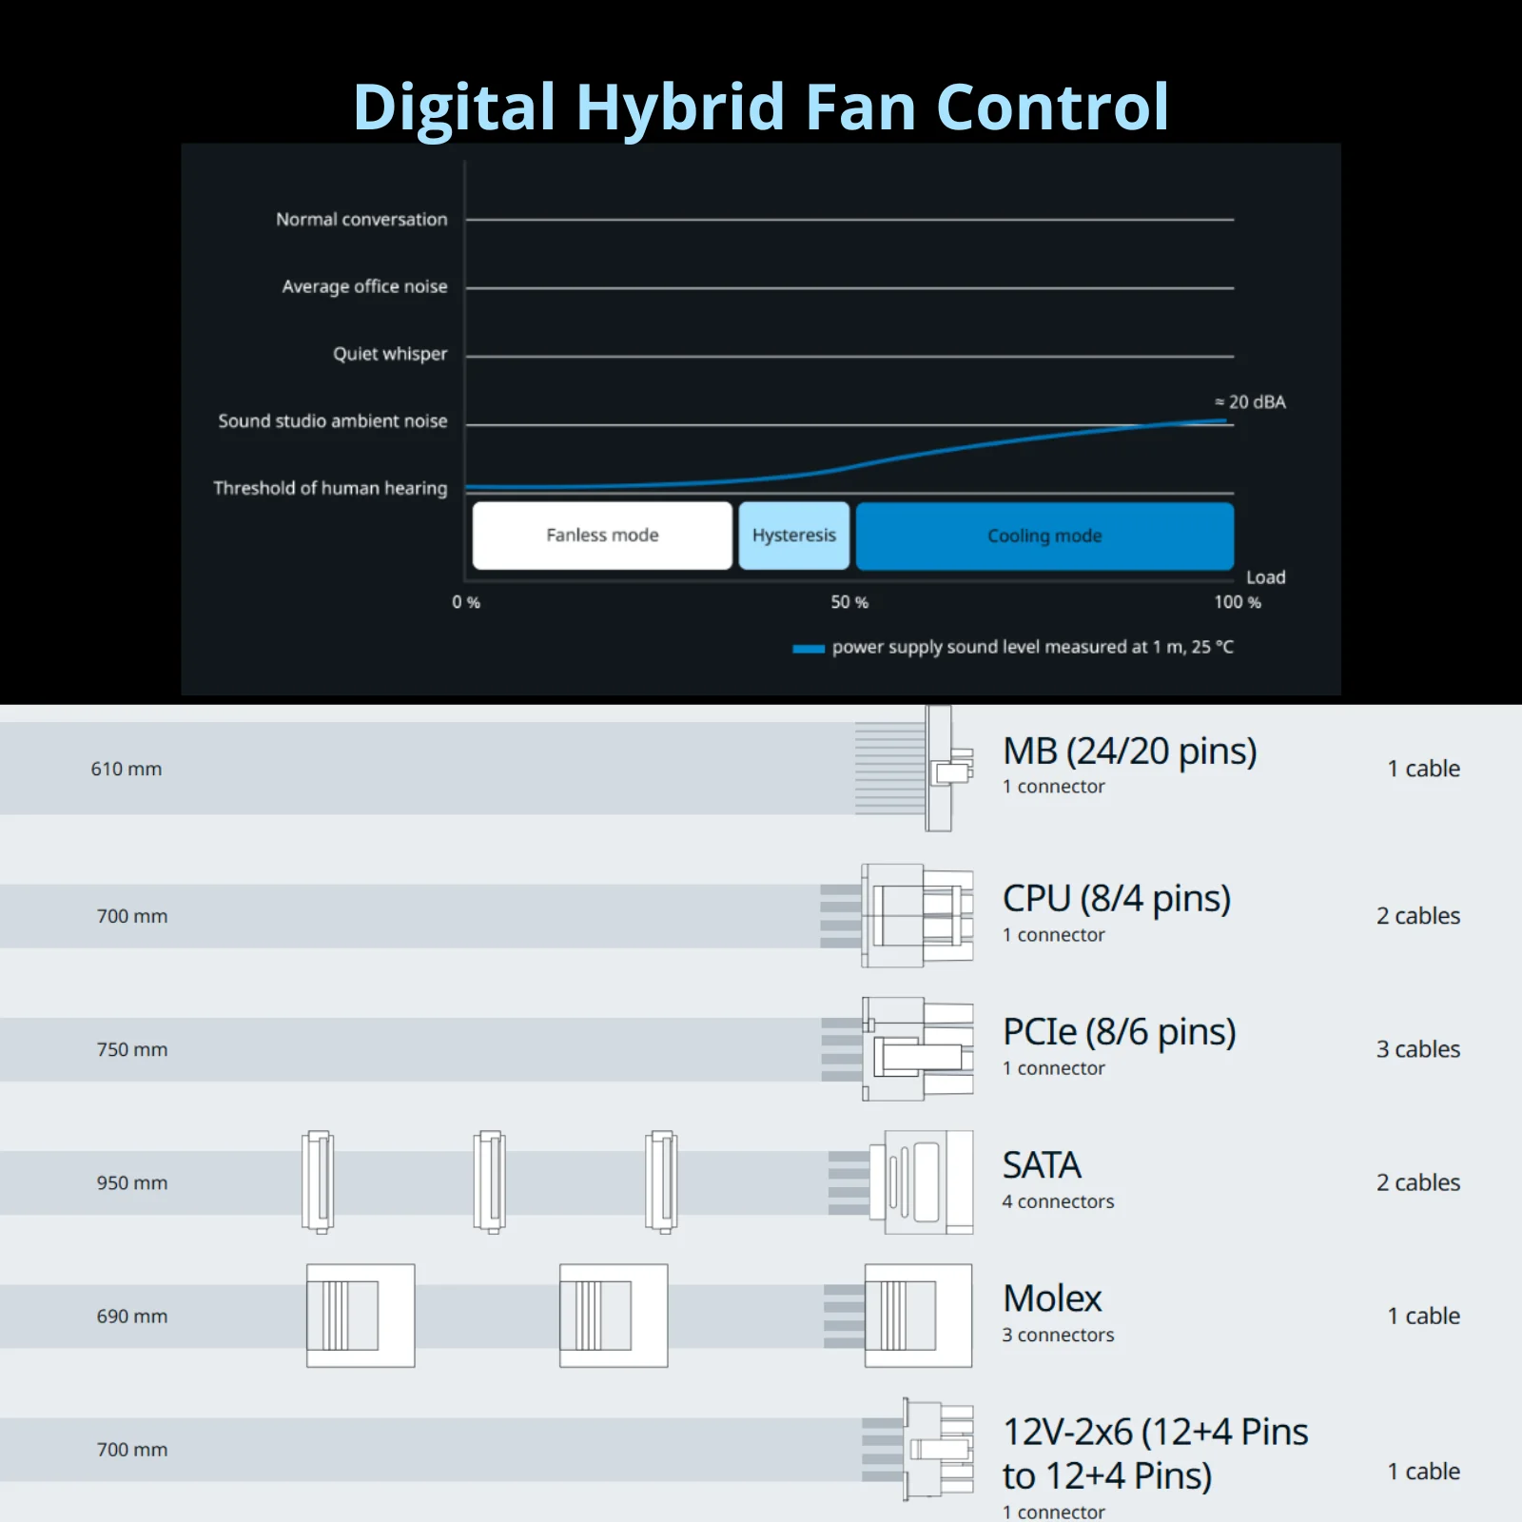
Task: Select the Hysteresis box
Action: (793, 536)
